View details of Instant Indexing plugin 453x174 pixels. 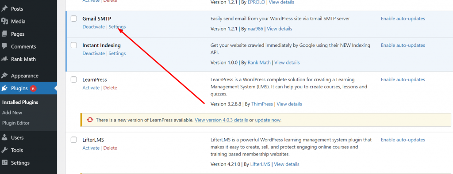(x=287, y=63)
